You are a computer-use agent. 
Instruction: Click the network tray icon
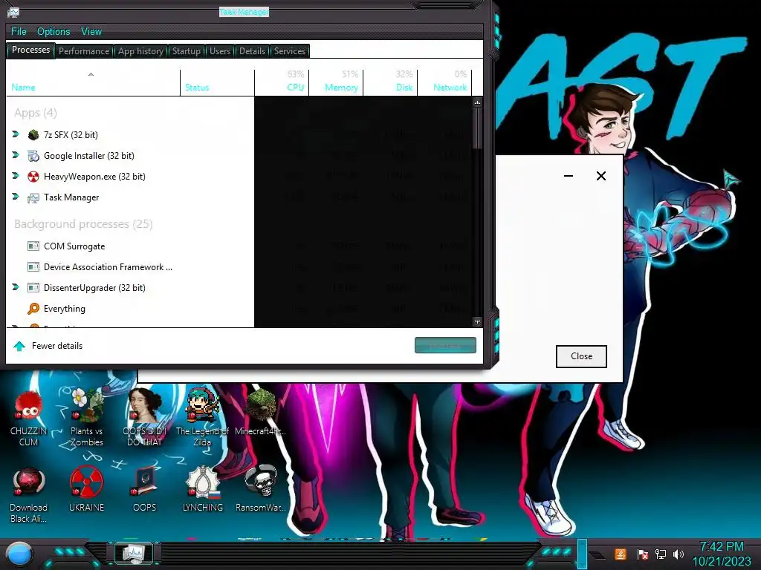tap(660, 554)
